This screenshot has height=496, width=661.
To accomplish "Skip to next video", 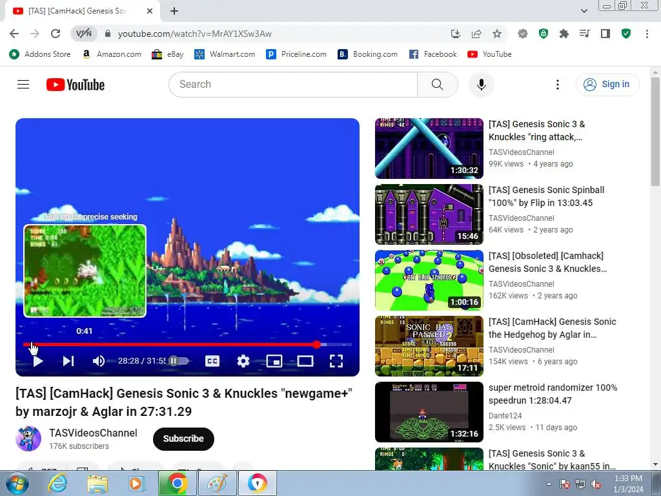I will pos(68,361).
